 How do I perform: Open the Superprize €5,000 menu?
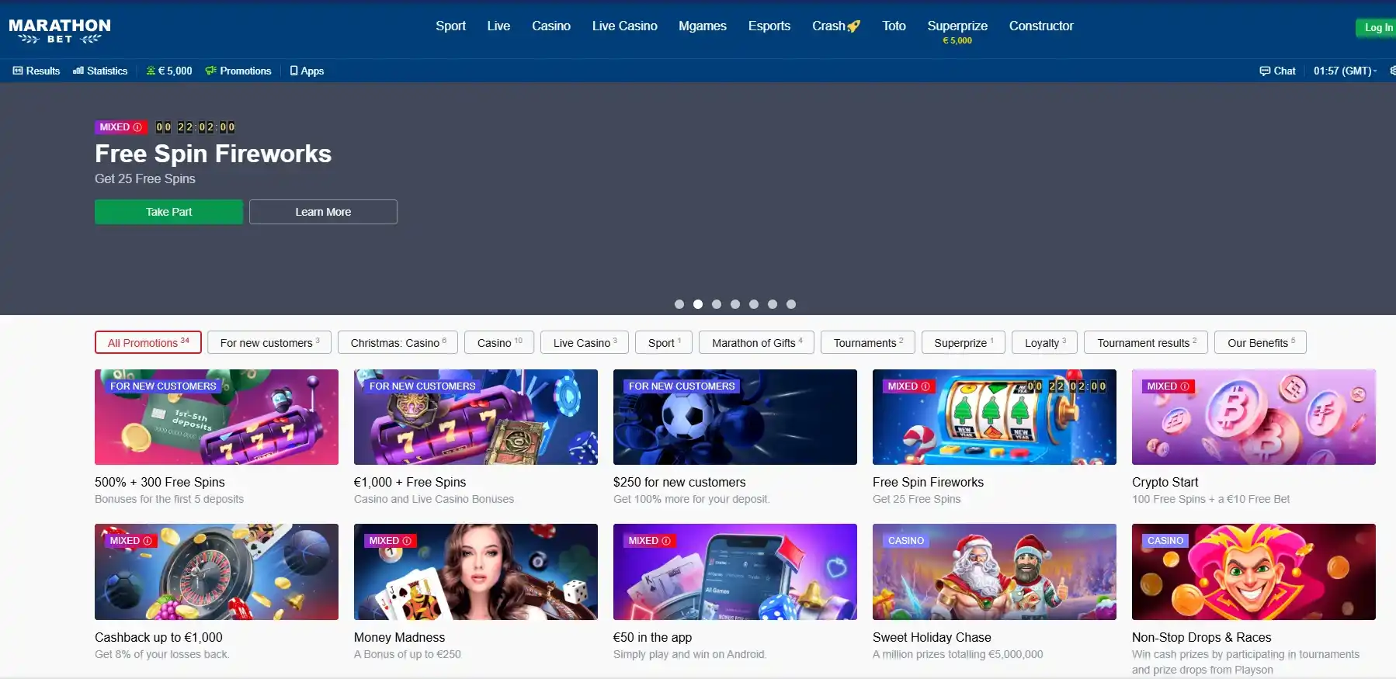pyautogui.click(x=957, y=31)
